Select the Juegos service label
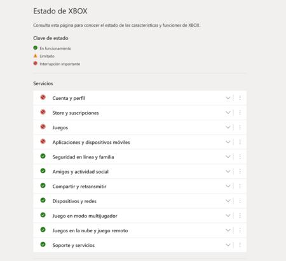The width and height of the screenshot is (286, 261). tap(60, 128)
